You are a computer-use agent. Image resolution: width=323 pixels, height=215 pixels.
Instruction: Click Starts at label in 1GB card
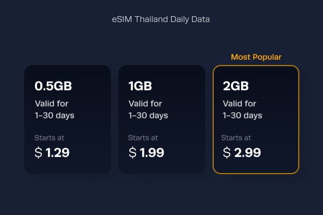[x=143, y=138]
